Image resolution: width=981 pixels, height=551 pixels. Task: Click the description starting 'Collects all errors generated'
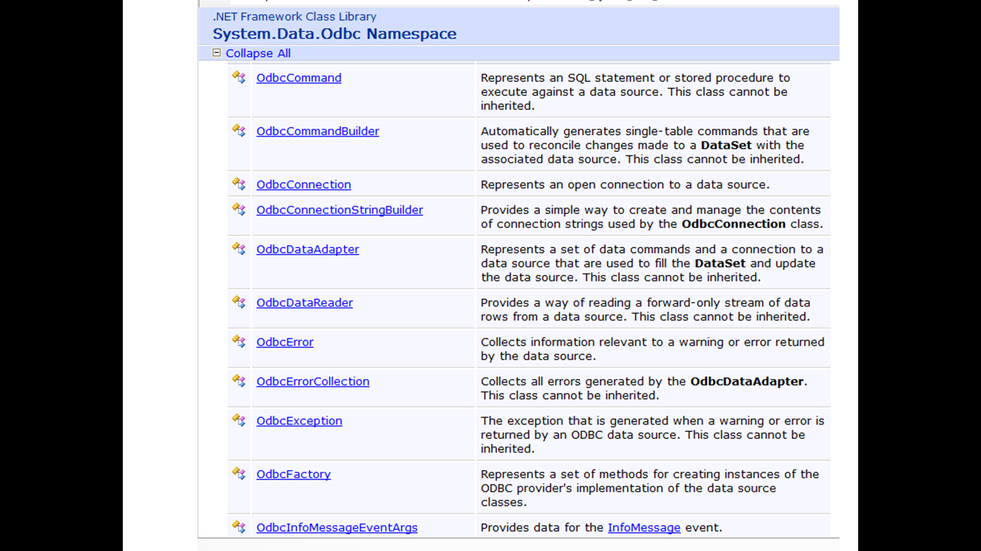[x=644, y=388]
